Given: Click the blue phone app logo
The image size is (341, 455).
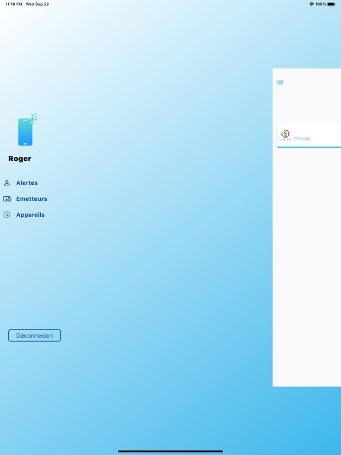Looking at the screenshot, I should tap(28, 129).
